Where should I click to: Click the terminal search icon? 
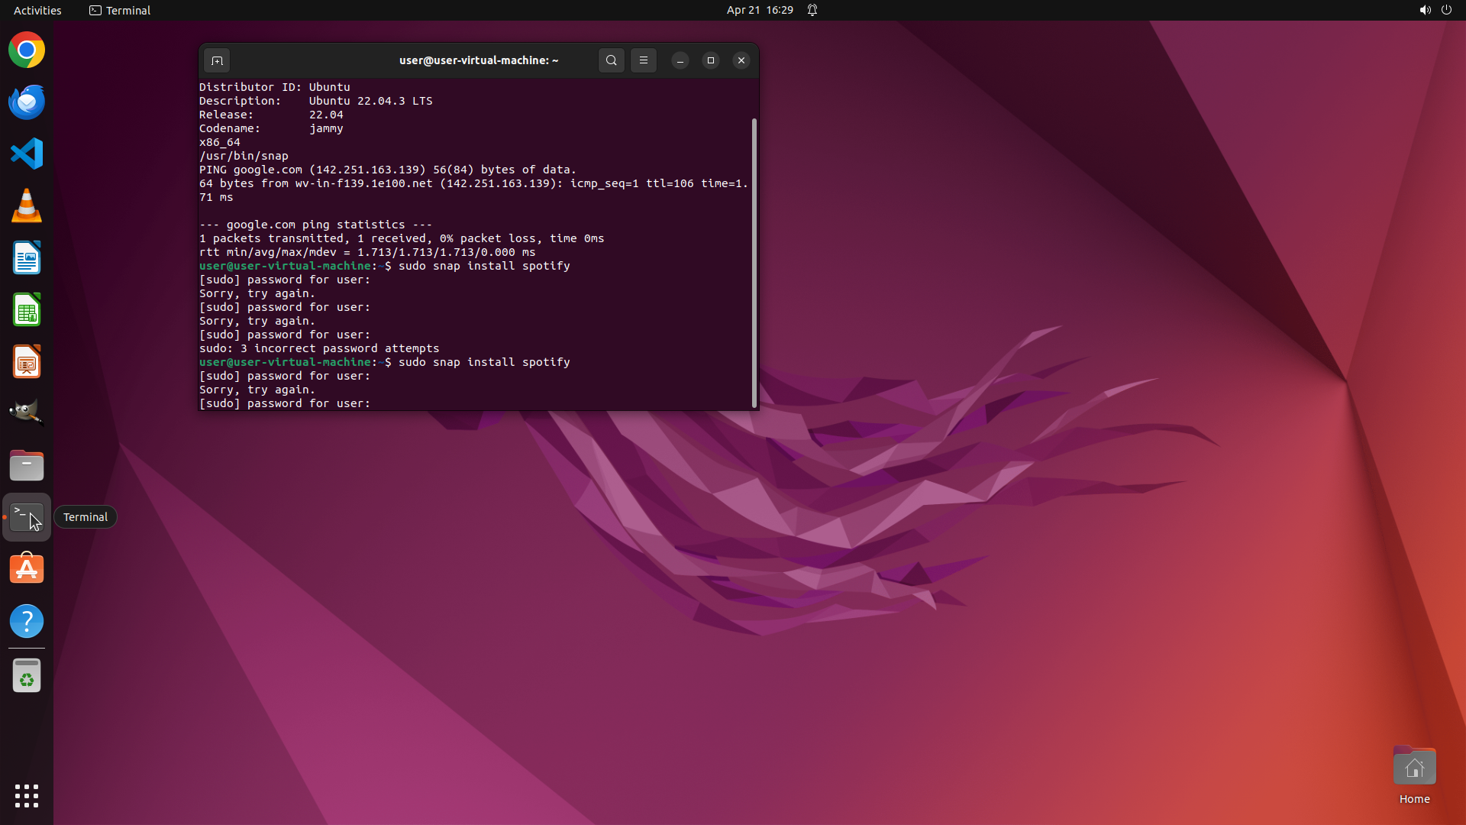point(611,60)
